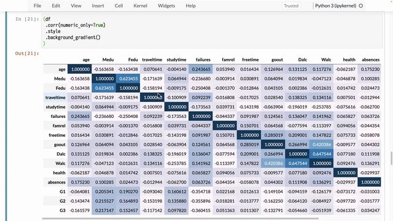Click the 0.209001 cell in the freetime row
The image size is (393, 221).
pyautogui.click(x=297, y=135)
